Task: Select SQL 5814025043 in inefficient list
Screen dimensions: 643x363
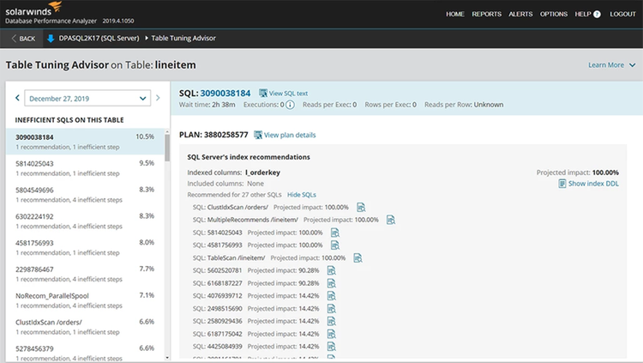Action: tap(85, 168)
